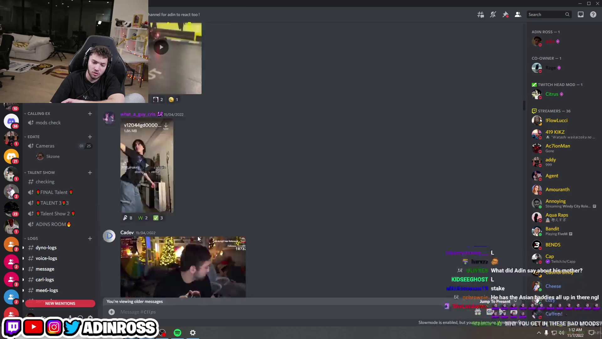Join the ADINS ROOM voice channel

[60, 224]
